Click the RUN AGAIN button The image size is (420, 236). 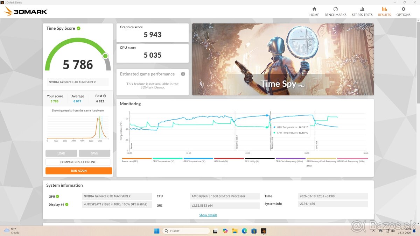78,171
